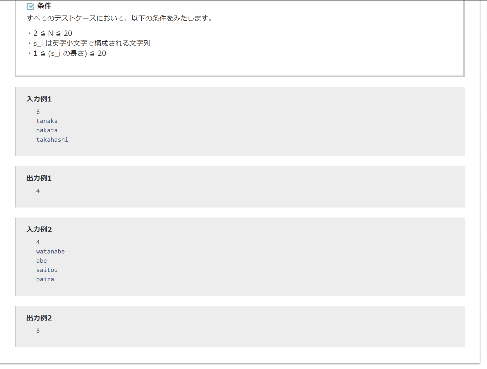Screen dimensions: 487x369
Task: Click the number 3 in 入力例1
Action: coord(38,112)
